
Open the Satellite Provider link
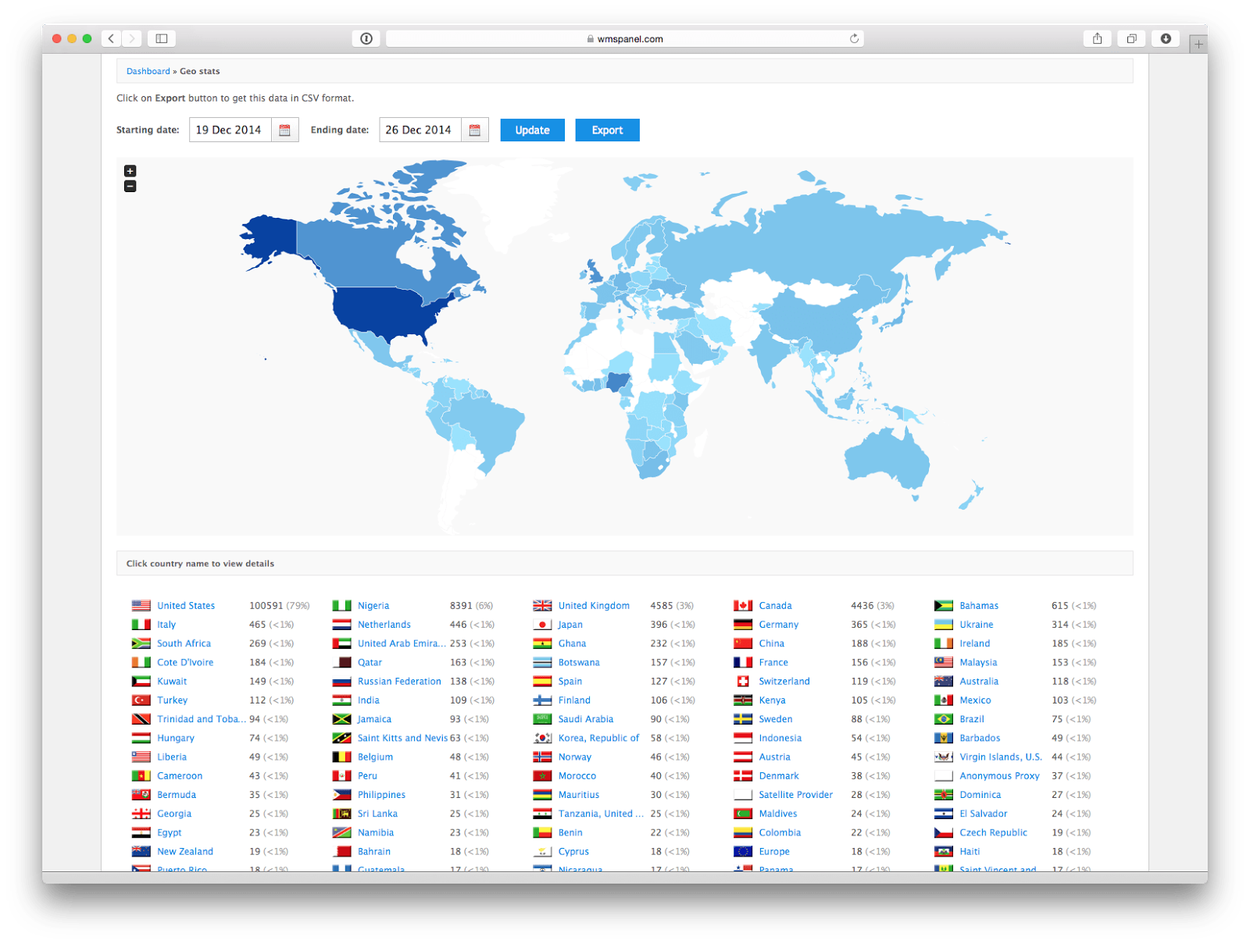click(795, 795)
